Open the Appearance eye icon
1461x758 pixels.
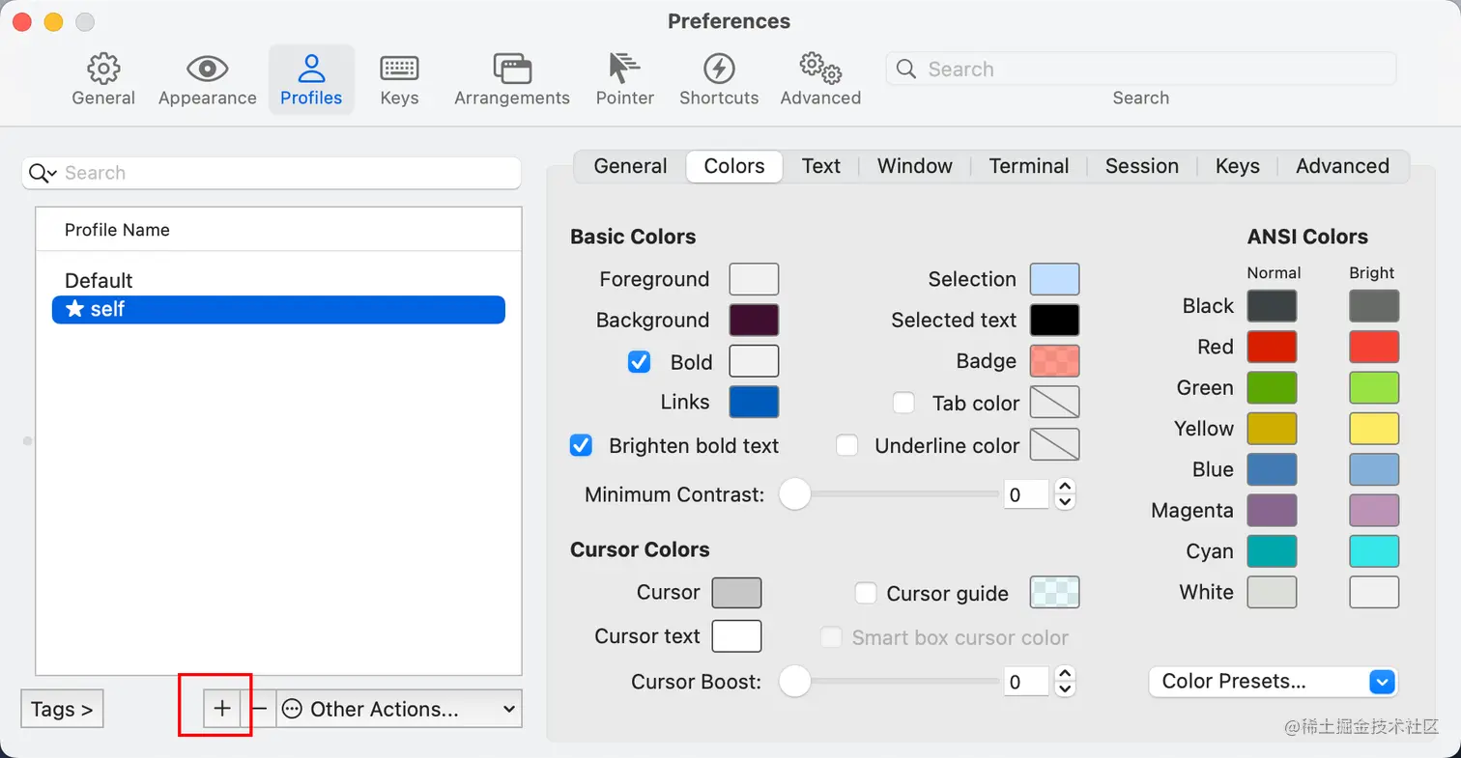pyautogui.click(x=207, y=79)
